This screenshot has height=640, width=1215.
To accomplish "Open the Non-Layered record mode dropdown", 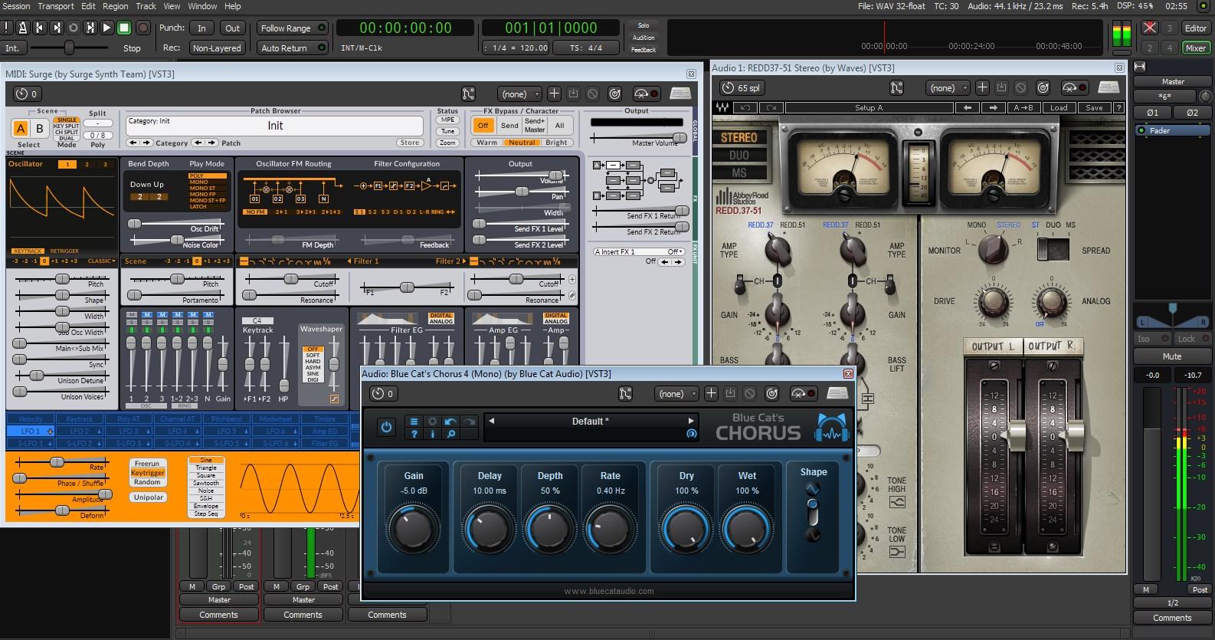I will coord(217,48).
